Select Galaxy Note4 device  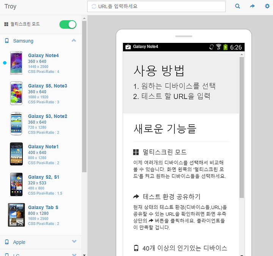(x=41, y=63)
